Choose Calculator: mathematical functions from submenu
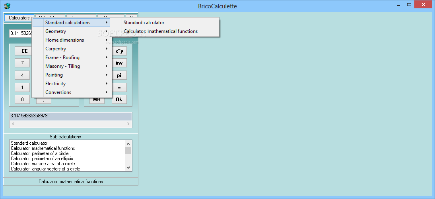 pyautogui.click(x=165, y=31)
